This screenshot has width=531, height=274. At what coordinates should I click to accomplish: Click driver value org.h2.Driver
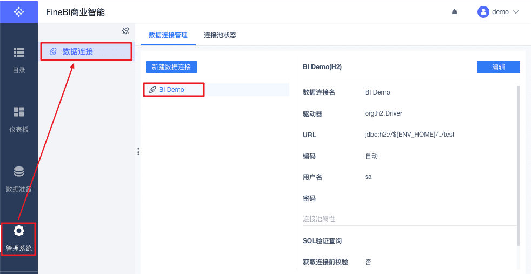[x=384, y=113]
